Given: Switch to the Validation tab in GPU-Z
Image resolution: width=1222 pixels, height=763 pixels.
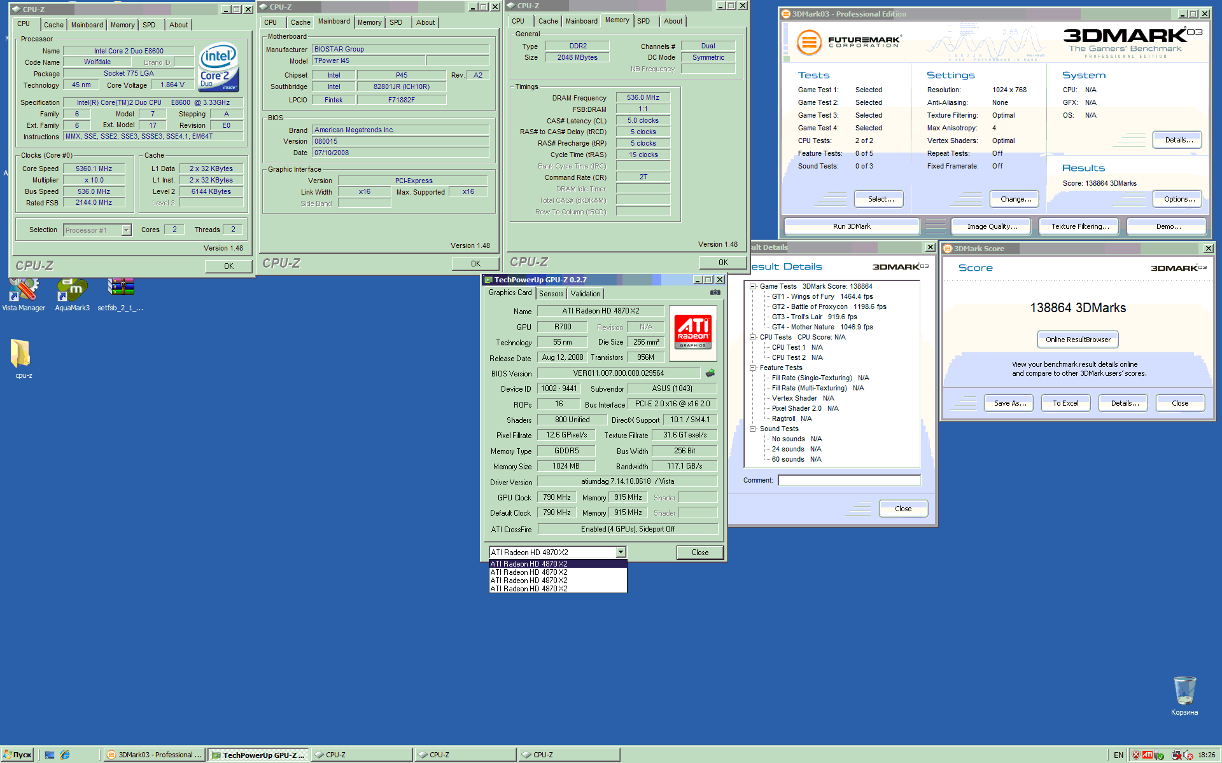Looking at the screenshot, I should tap(585, 294).
